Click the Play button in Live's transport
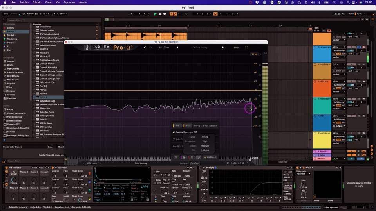376x211 pixels. (155, 14)
